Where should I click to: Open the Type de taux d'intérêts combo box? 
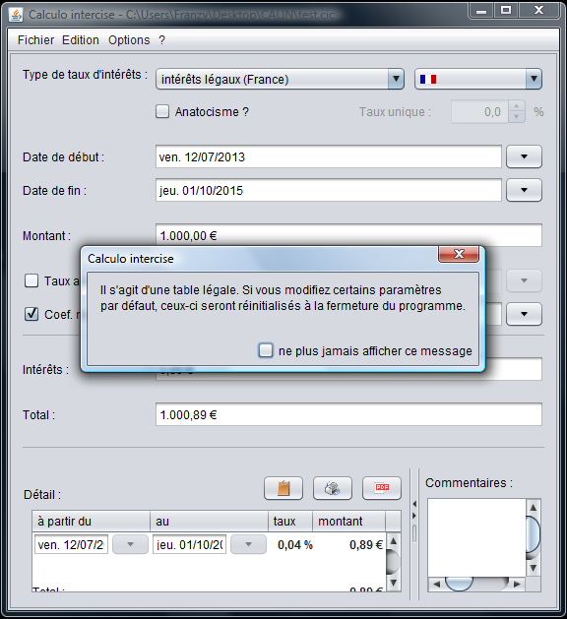280,79
